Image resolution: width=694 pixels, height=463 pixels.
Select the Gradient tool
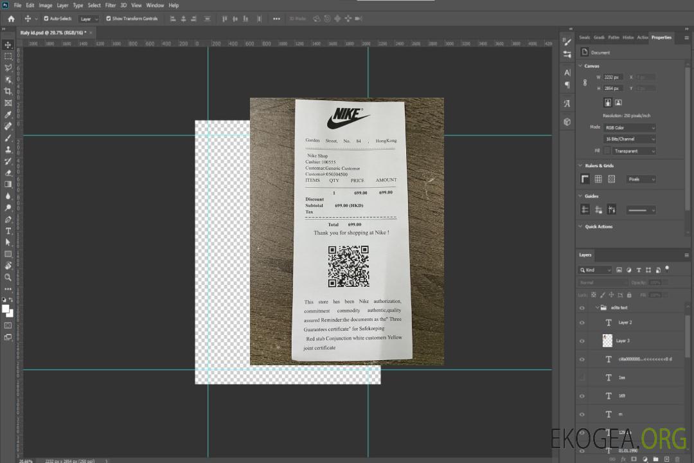pos(8,185)
